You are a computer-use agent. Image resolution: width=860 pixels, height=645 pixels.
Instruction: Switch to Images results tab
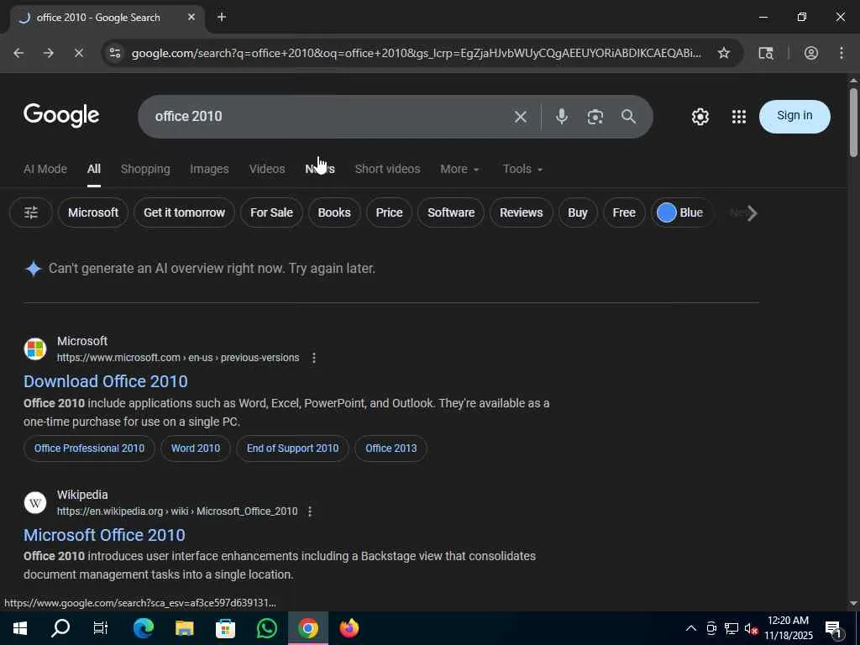[x=209, y=169]
